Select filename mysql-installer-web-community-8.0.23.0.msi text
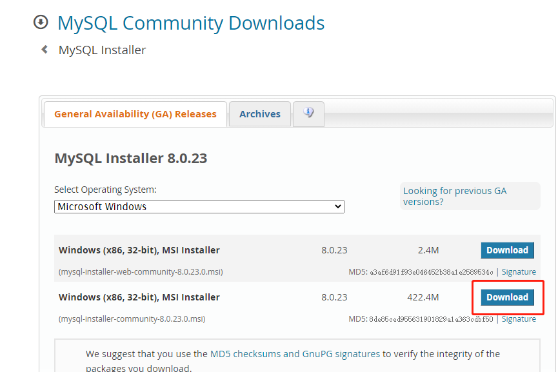 [141, 272]
